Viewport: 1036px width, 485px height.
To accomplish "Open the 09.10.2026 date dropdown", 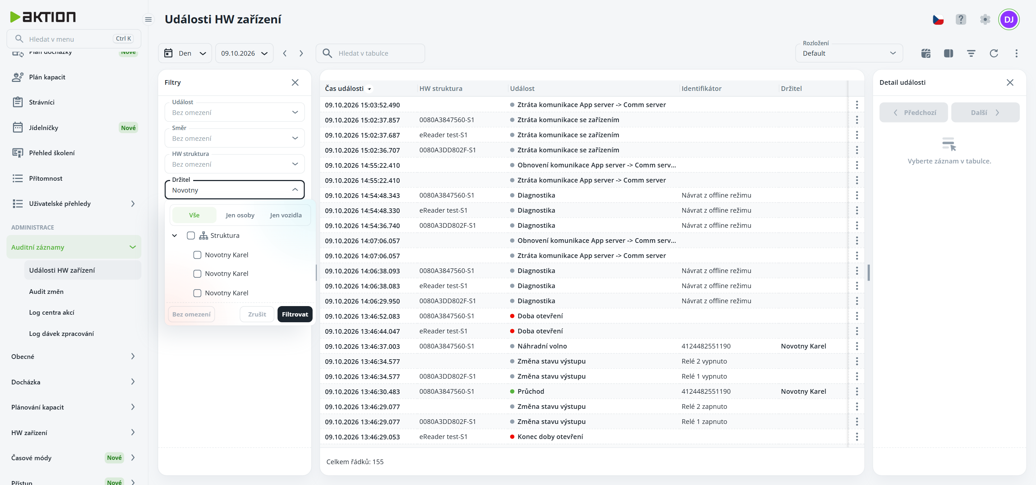I will point(245,54).
